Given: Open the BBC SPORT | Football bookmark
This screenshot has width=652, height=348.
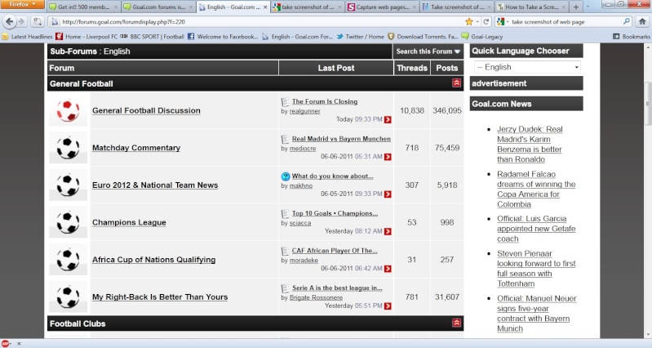Looking at the screenshot, I should pos(153,37).
